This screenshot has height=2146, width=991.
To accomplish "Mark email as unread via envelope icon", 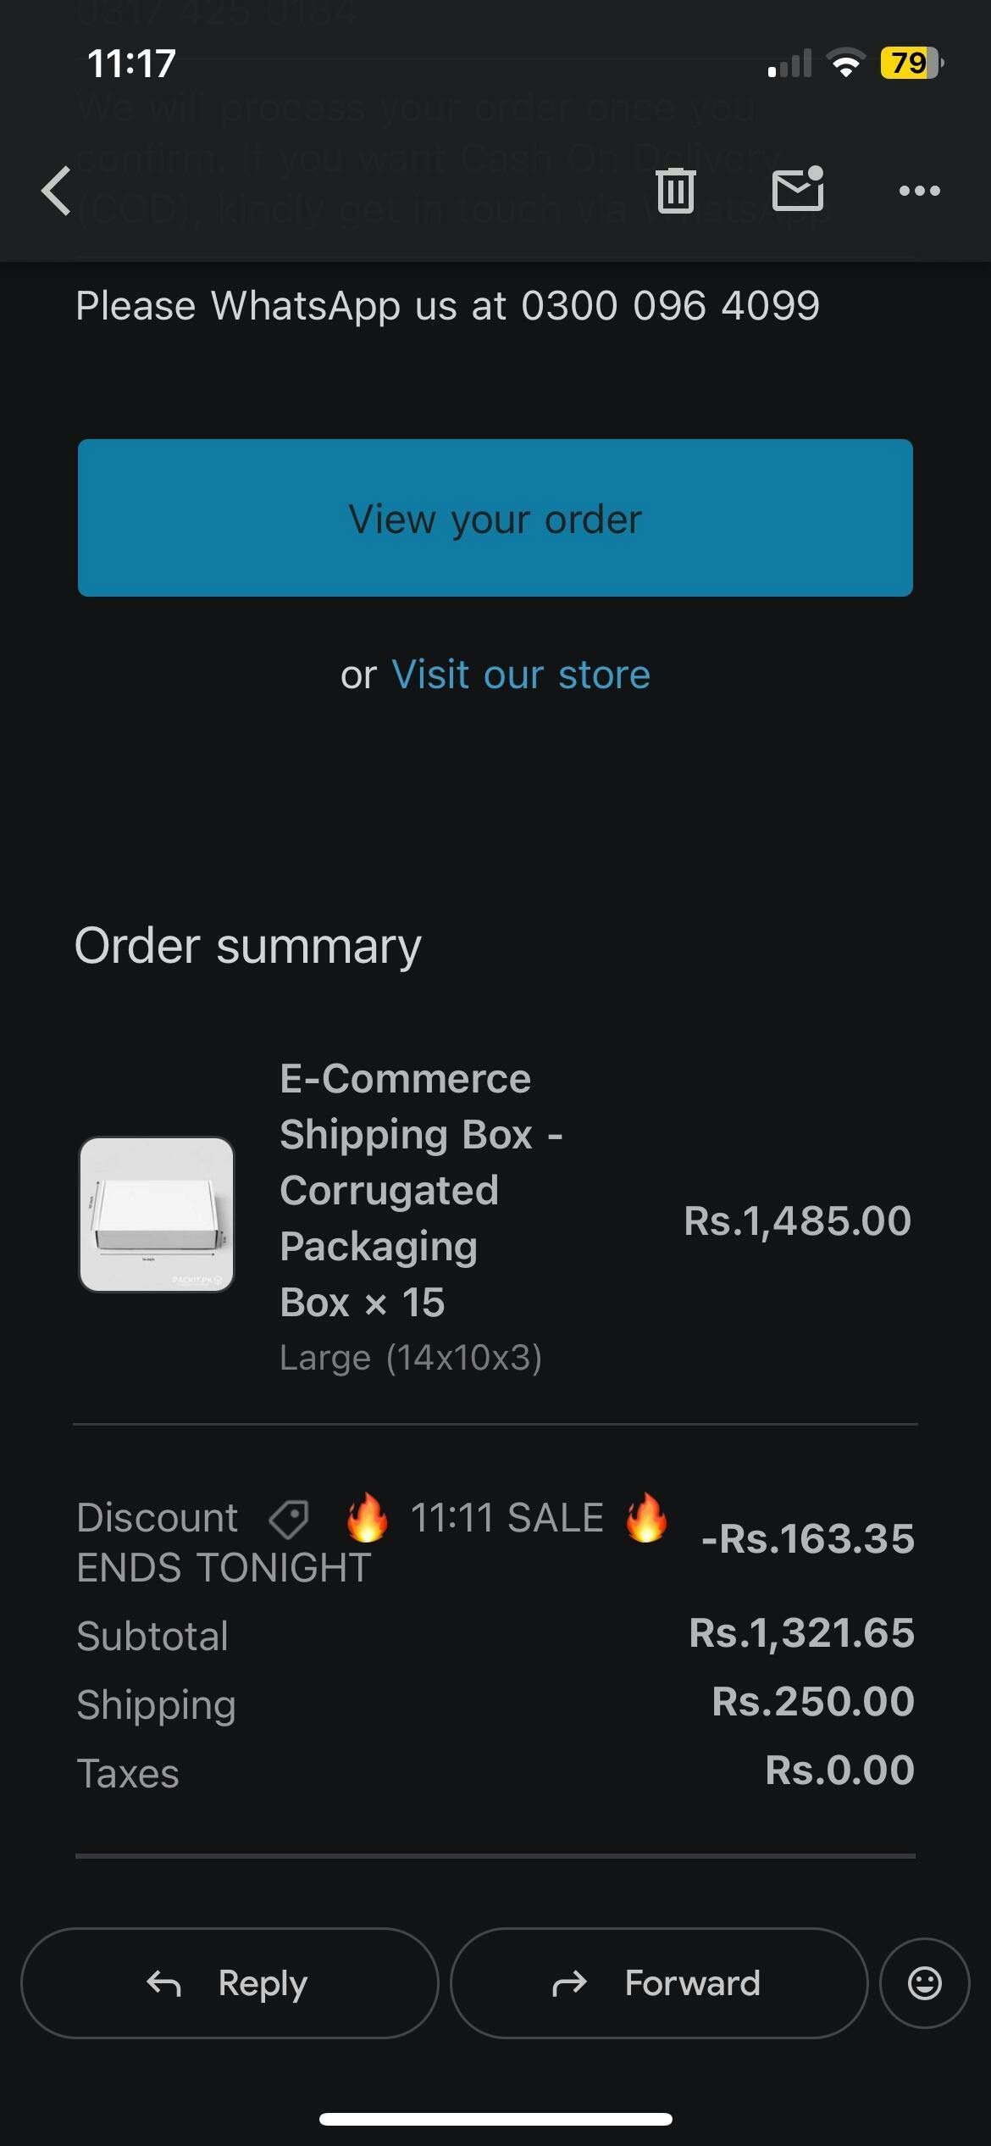I will point(798,189).
